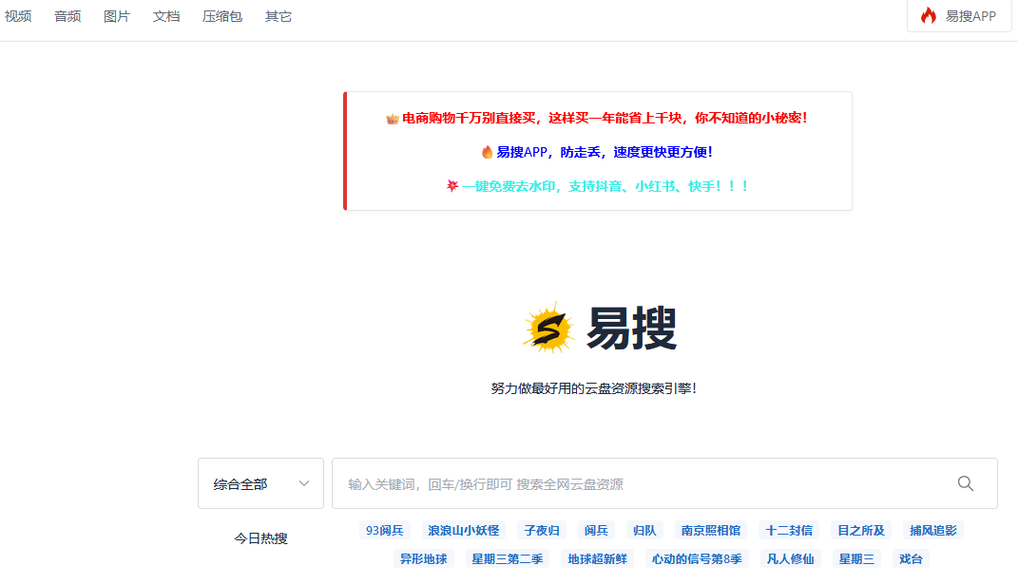Viewport: 1018px width, 584px height.
Task: Go to the 其它 category
Action: coord(279,16)
